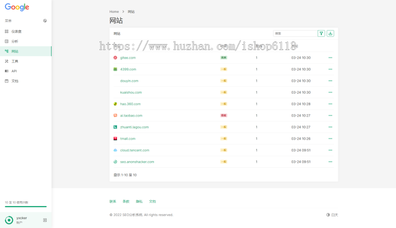Click the yxcker avatar icon
This screenshot has height=228, width=396.
tap(9, 220)
